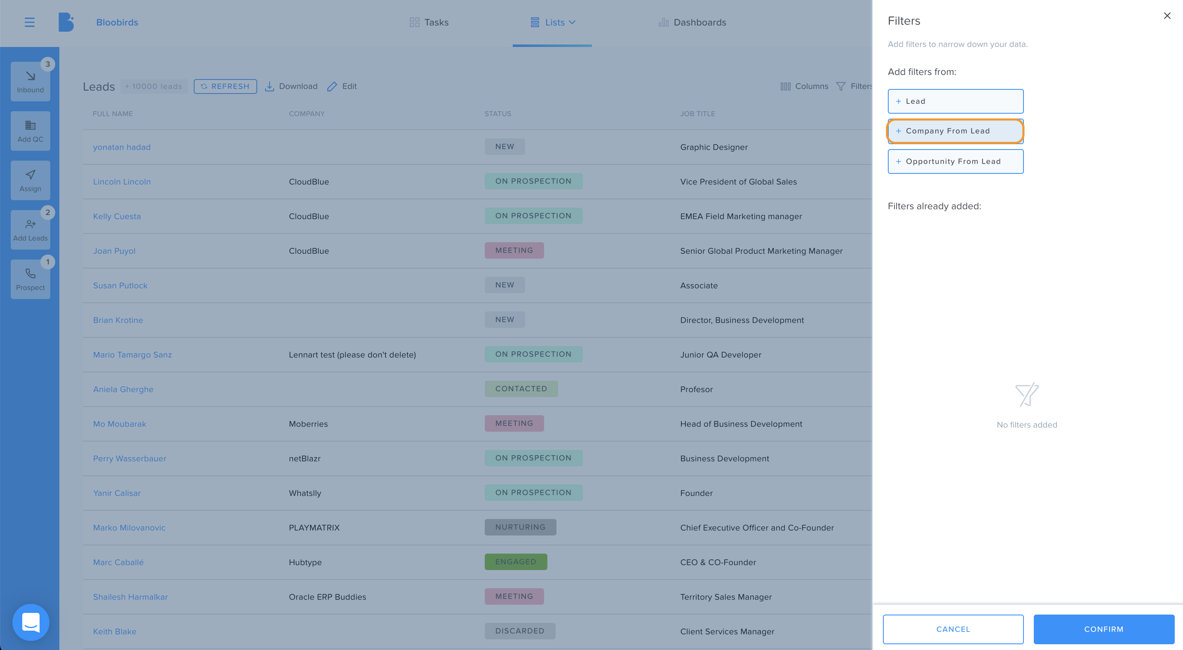Add filter from Company From Lead
1183x650 pixels.
[955, 131]
